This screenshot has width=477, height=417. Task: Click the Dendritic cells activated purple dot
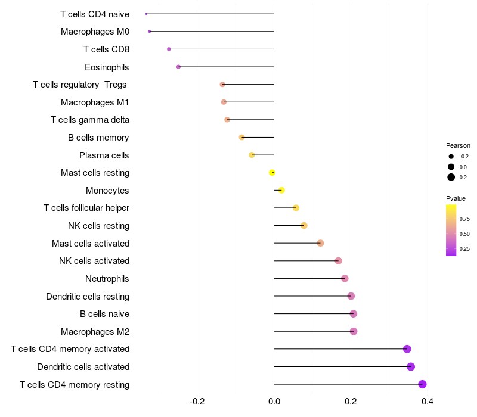[411, 367]
